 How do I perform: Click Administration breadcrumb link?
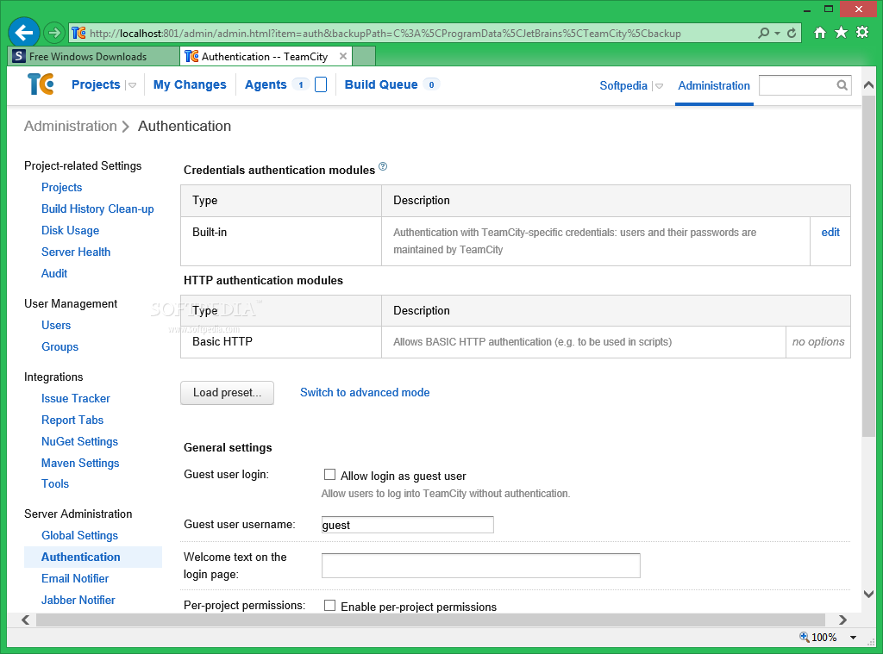pyautogui.click(x=71, y=126)
